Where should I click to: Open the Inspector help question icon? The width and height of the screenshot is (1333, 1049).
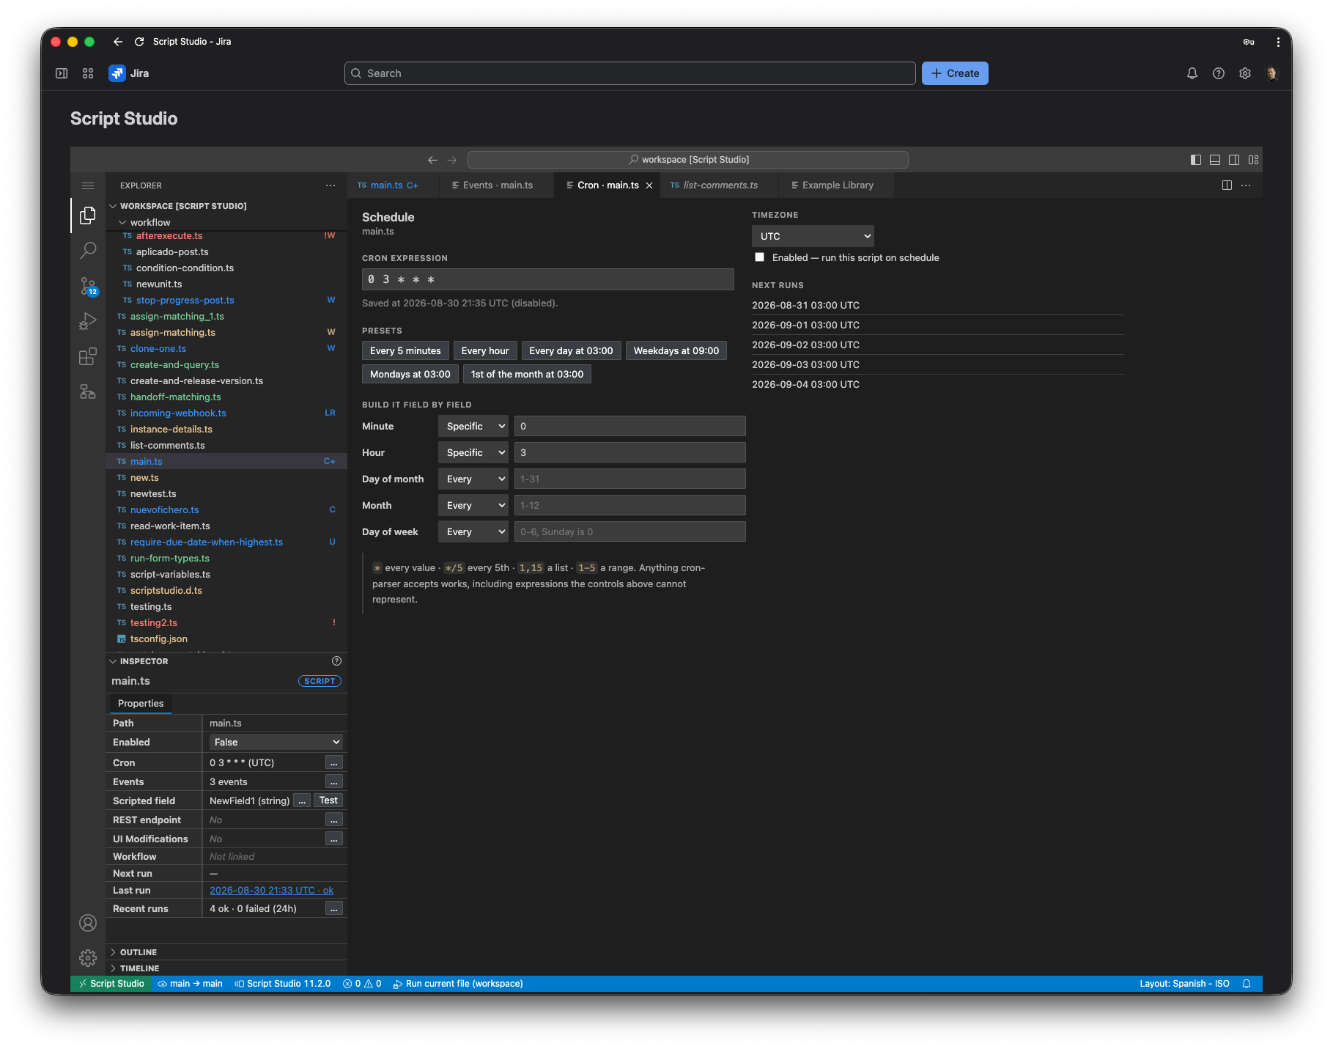coord(336,661)
